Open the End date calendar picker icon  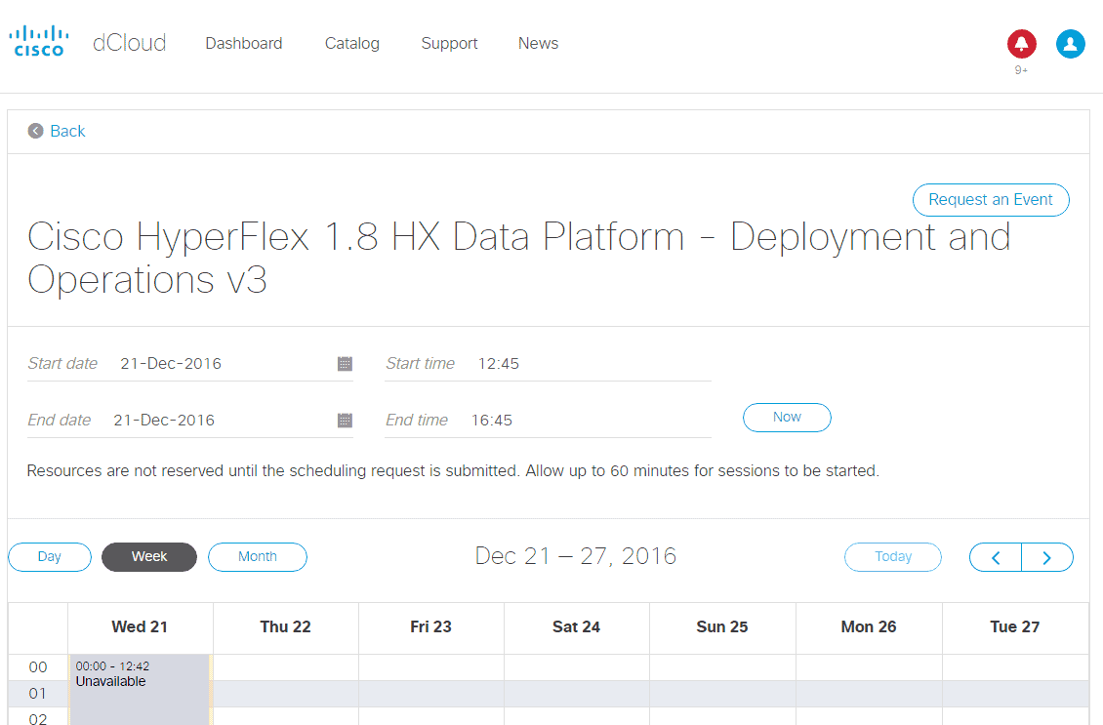[345, 421]
